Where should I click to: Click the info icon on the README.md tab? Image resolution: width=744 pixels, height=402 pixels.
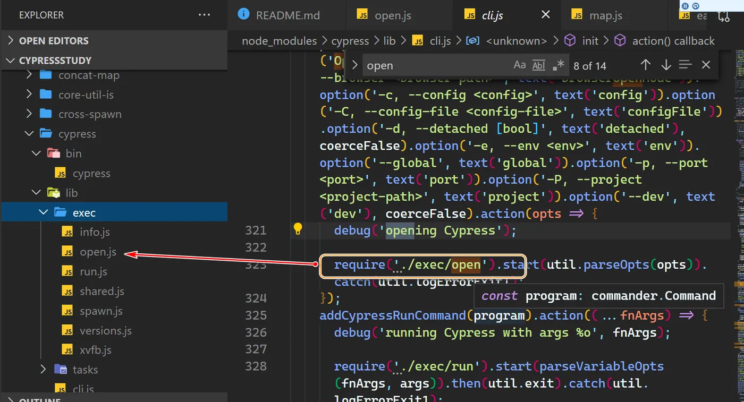point(243,14)
